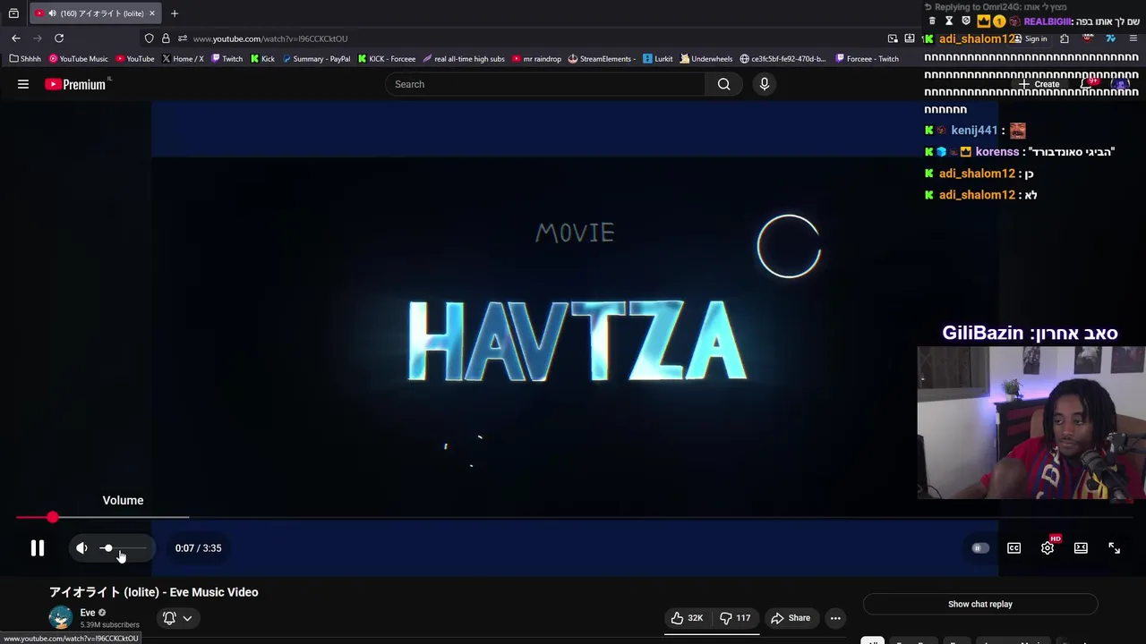Open Home / X bookmark

(183, 59)
